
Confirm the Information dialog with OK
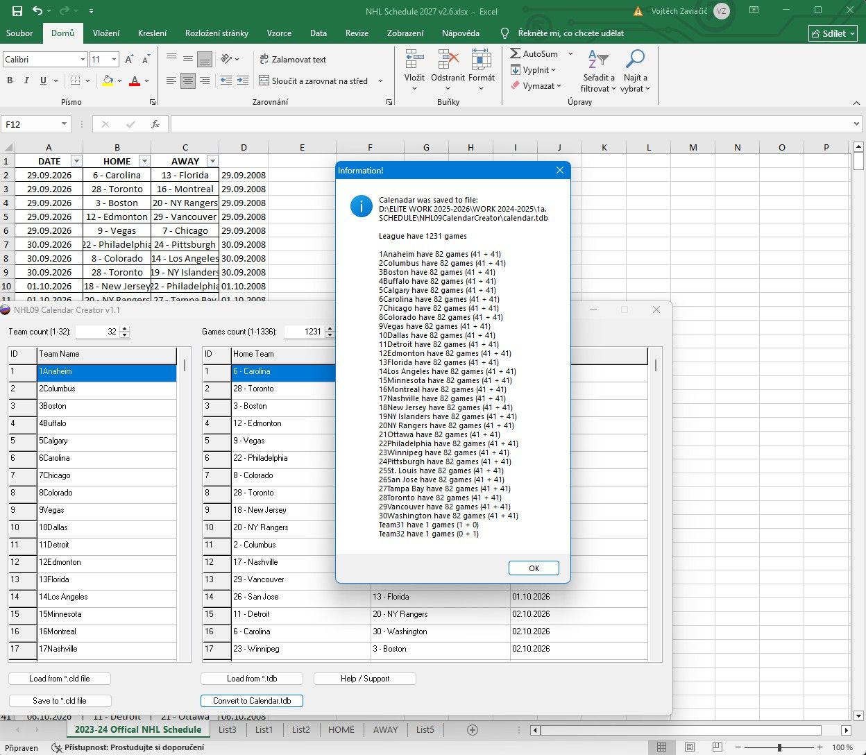(534, 568)
